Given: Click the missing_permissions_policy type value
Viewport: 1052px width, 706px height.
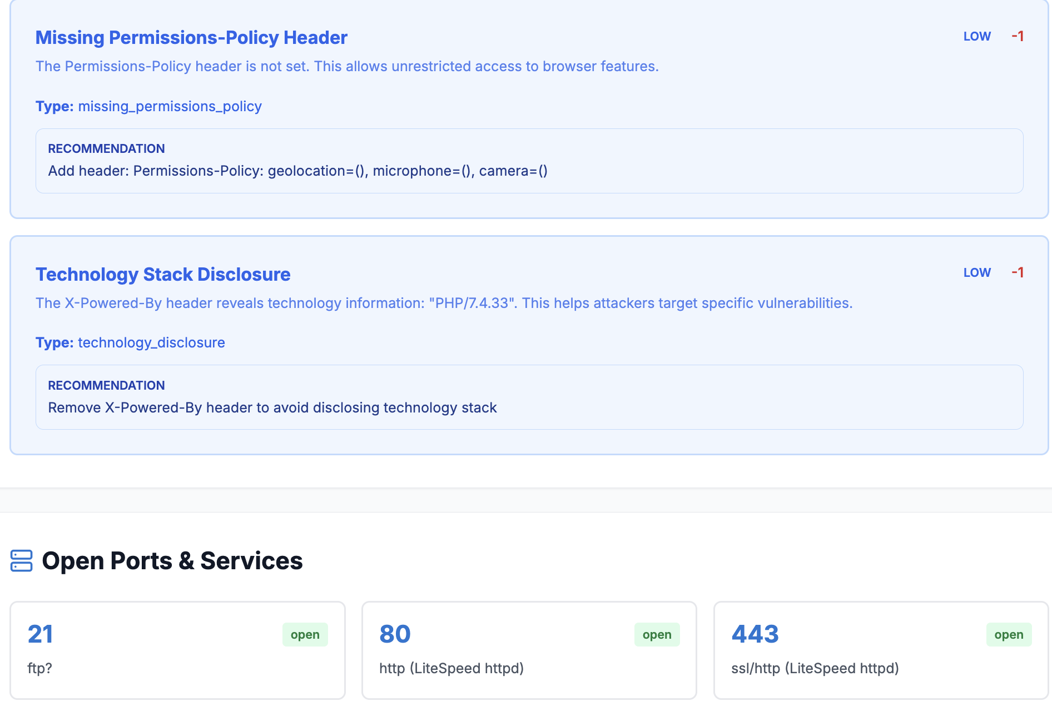Looking at the screenshot, I should point(170,106).
